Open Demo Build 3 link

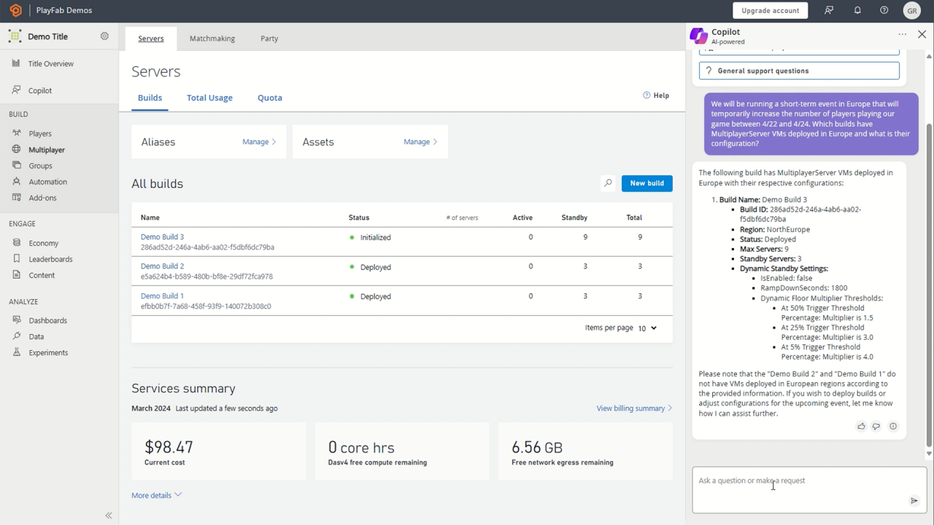162,237
